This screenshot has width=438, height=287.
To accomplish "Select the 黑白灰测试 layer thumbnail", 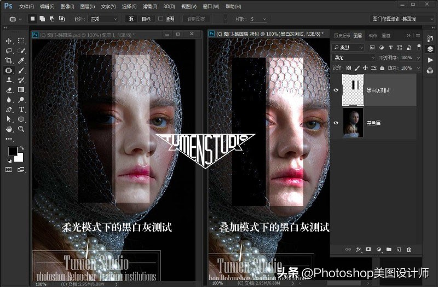I will tap(353, 89).
